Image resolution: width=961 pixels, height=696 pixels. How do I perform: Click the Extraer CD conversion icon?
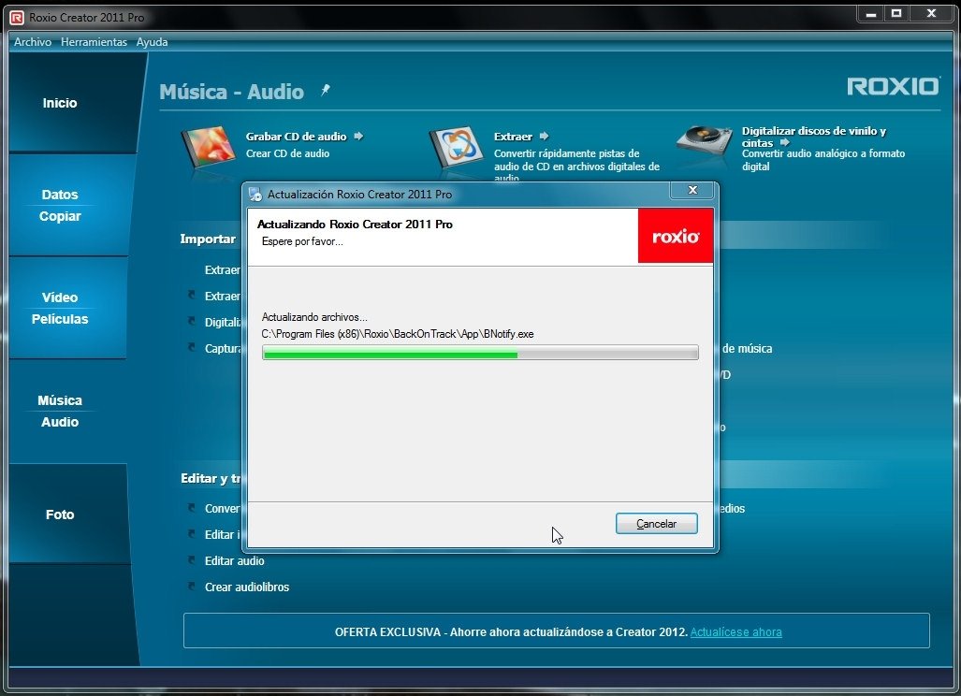[457, 147]
